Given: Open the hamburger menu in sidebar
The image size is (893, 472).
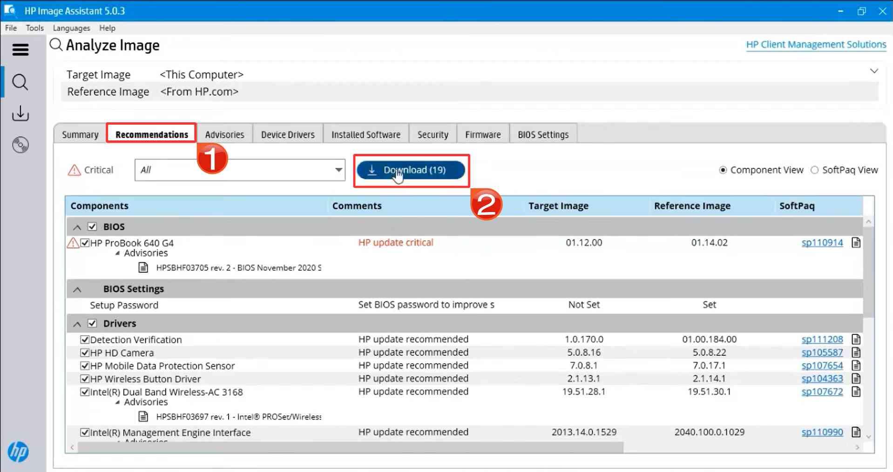Looking at the screenshot, I should 20,49.
